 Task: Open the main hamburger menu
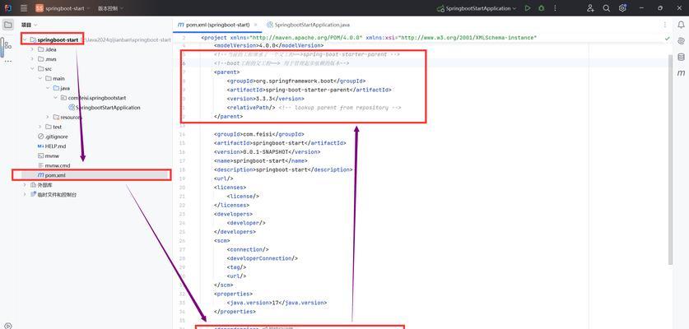(24, 8)
